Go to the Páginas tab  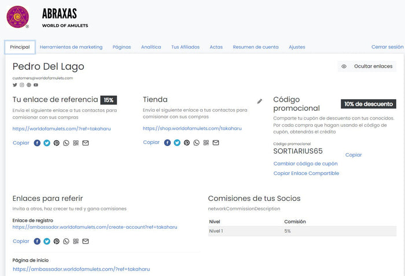[x=122, y=47]
